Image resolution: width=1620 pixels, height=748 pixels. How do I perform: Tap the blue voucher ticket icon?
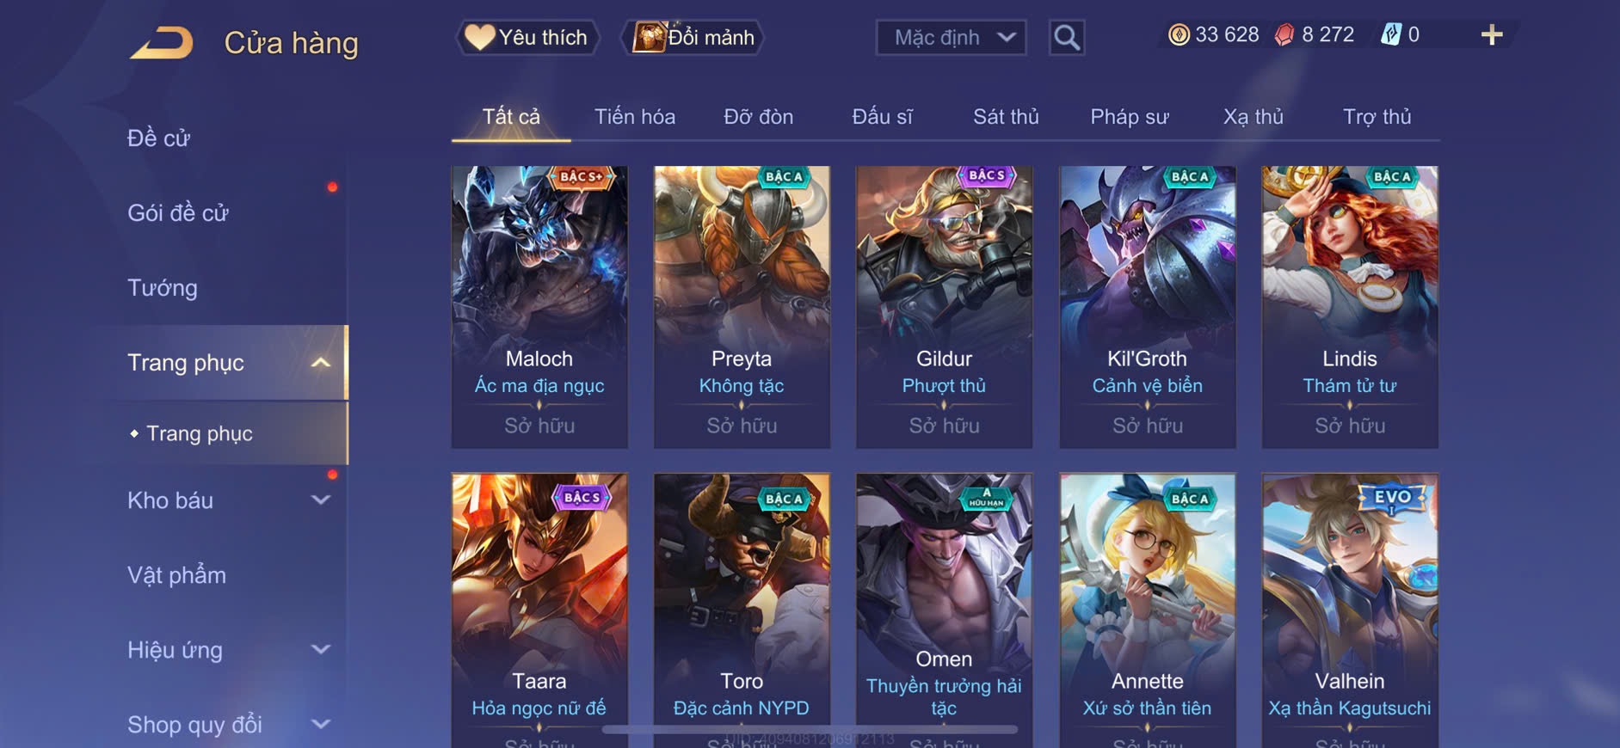point(1390,34)
